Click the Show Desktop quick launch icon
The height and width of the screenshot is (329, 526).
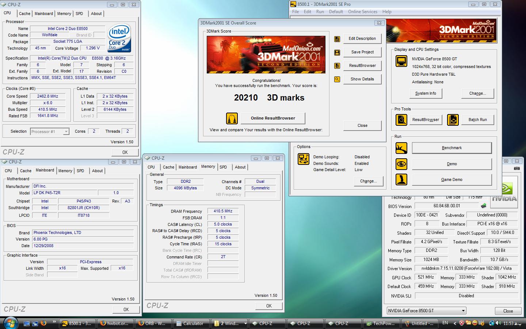26,324
